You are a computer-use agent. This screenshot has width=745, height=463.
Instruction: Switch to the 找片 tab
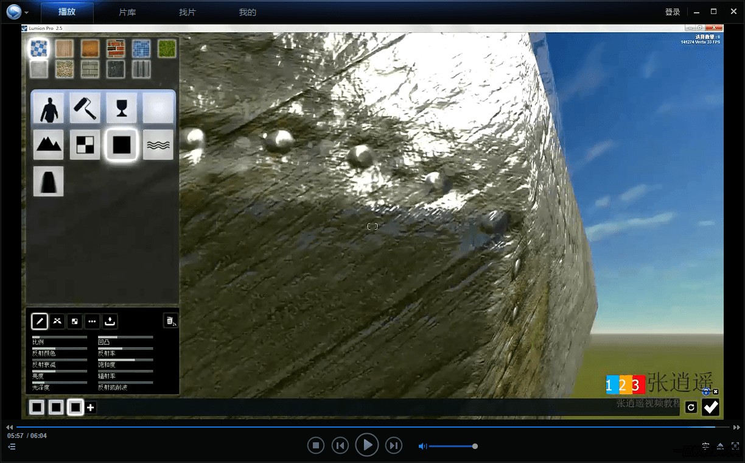pyautogui.click(x=187, y=12)
